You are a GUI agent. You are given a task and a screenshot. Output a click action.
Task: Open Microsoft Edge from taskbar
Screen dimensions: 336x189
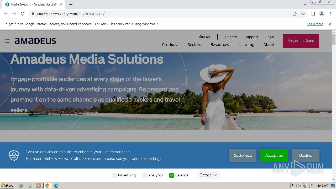pos(56,186)
